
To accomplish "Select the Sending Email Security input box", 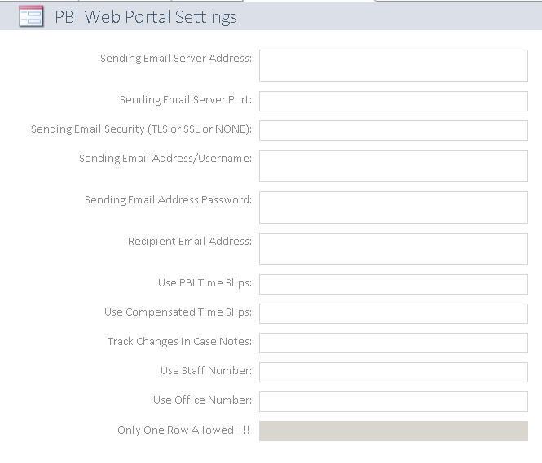I will coord(393,130).
